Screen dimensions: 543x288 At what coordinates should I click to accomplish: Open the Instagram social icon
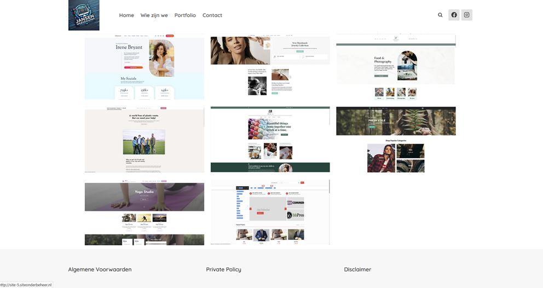tap(466, 15)
